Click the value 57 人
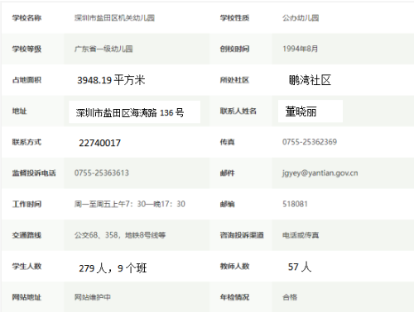This screenshot has height=312, width=414. [300, 267]
